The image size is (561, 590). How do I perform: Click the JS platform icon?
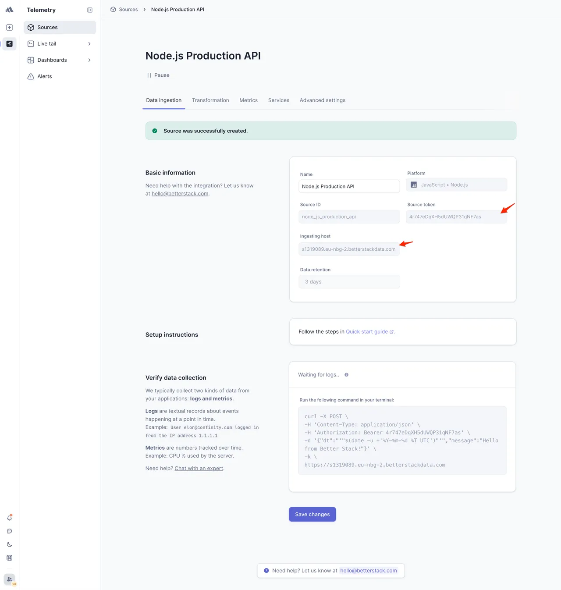[414, 185]
